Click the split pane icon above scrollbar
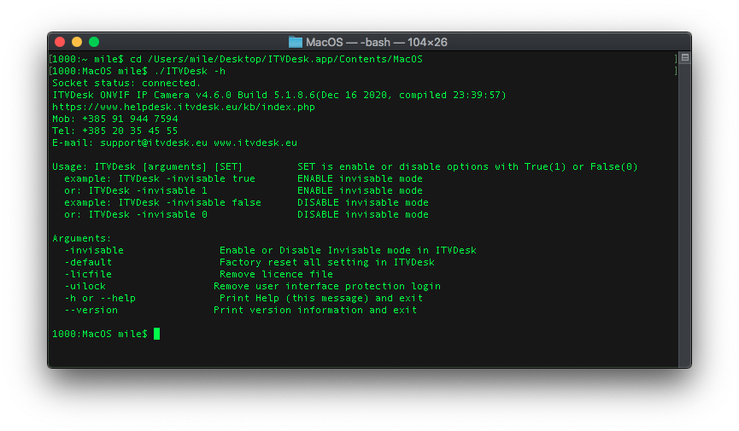This screenshot has height=431, width=739. click(685, 57)
